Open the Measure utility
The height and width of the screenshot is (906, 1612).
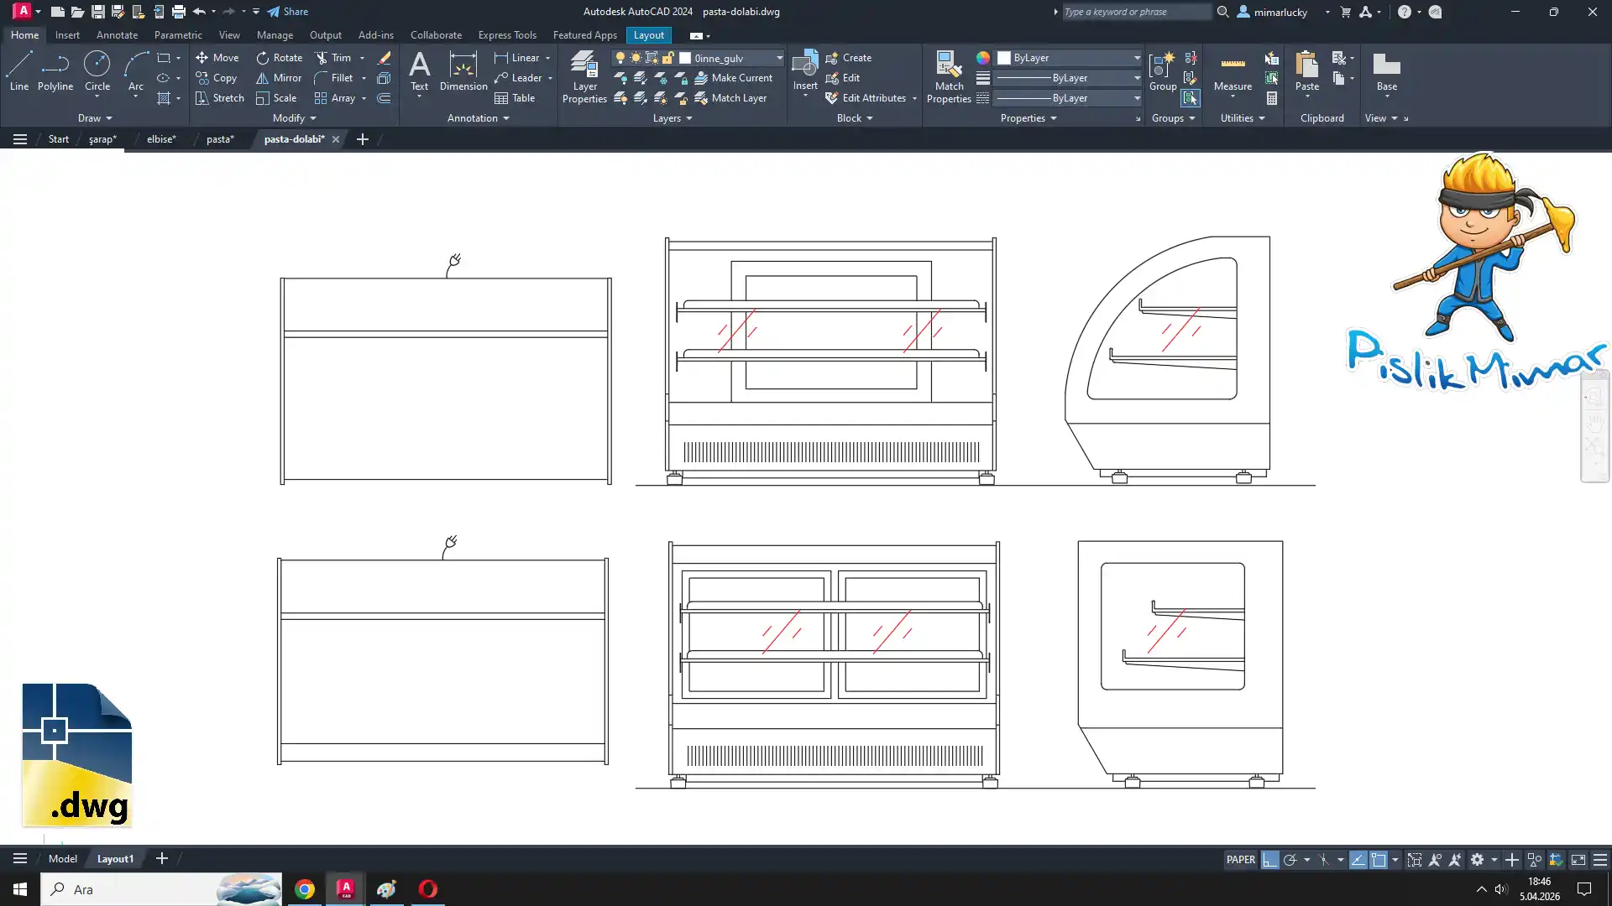(1233, 70)
